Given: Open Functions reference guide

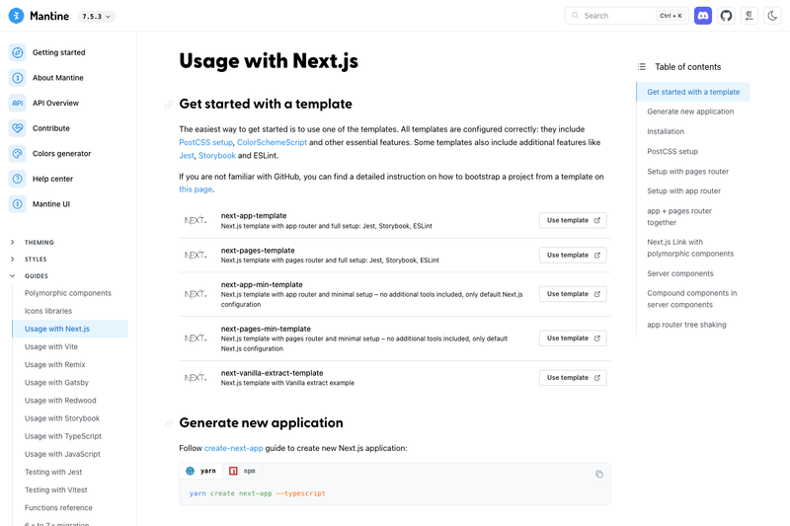Looking at the screenshot, I should (58, 508).
